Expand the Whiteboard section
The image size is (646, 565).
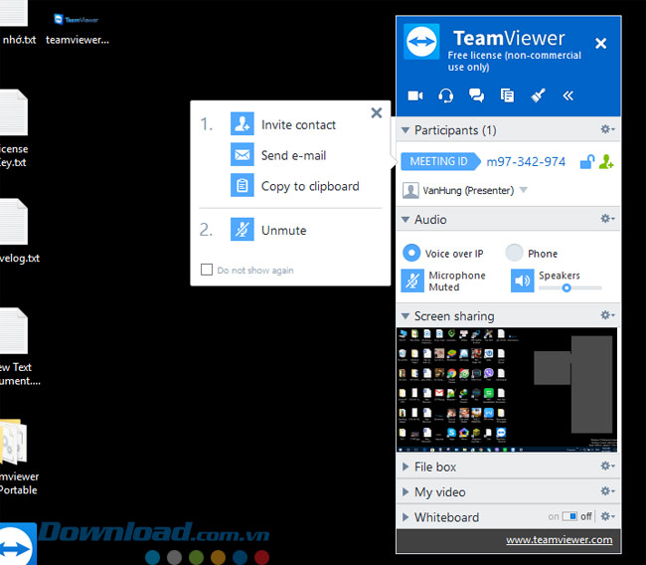(405, 517)
